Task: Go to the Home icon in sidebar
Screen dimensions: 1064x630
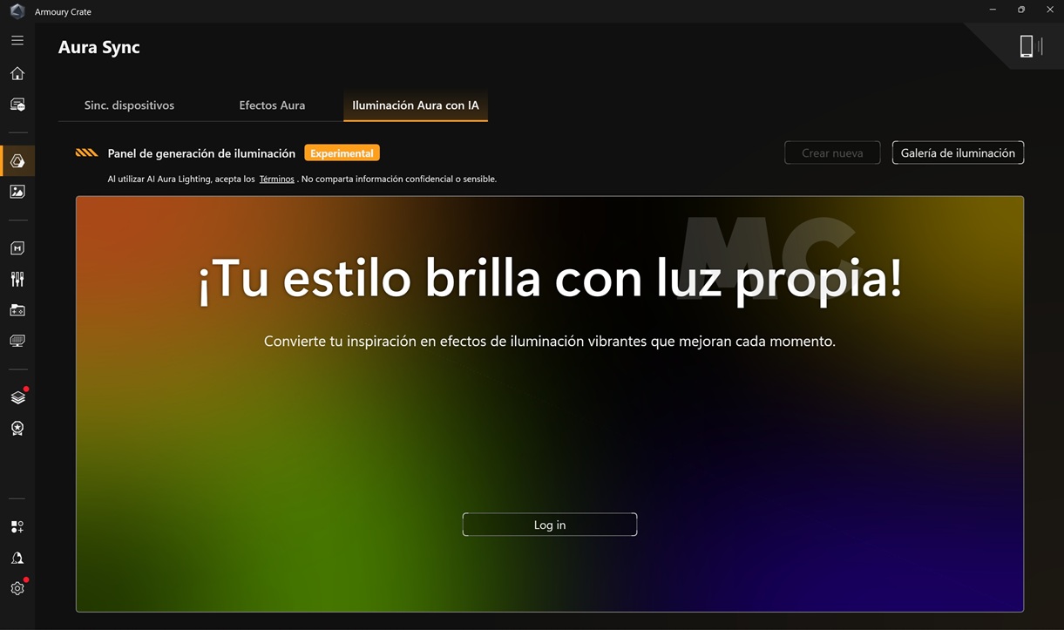Action: 17,74
